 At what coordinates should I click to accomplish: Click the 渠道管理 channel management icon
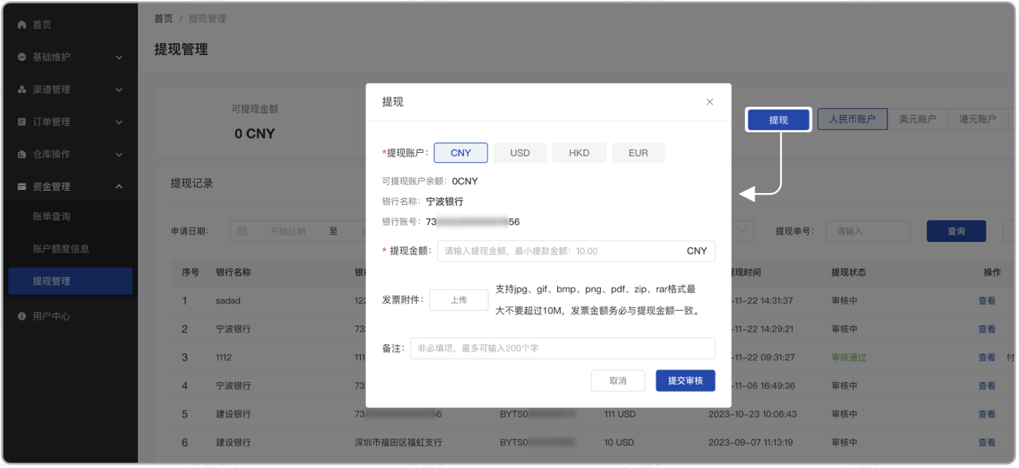(x=22, y=89)
